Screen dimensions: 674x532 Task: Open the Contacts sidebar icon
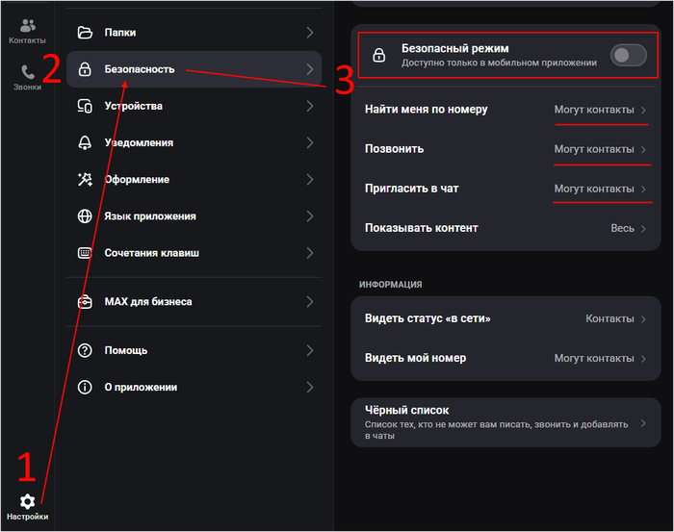pyautogui.click(x=28, y=26)
